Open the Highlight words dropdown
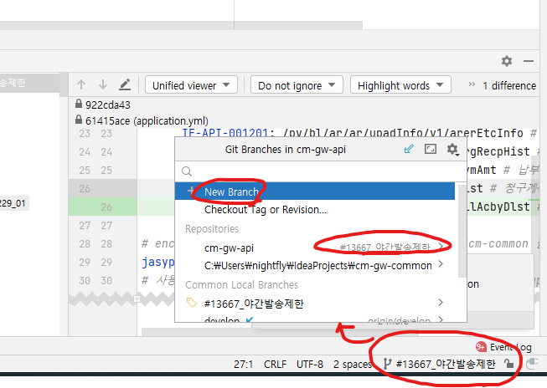 point(400,85)
